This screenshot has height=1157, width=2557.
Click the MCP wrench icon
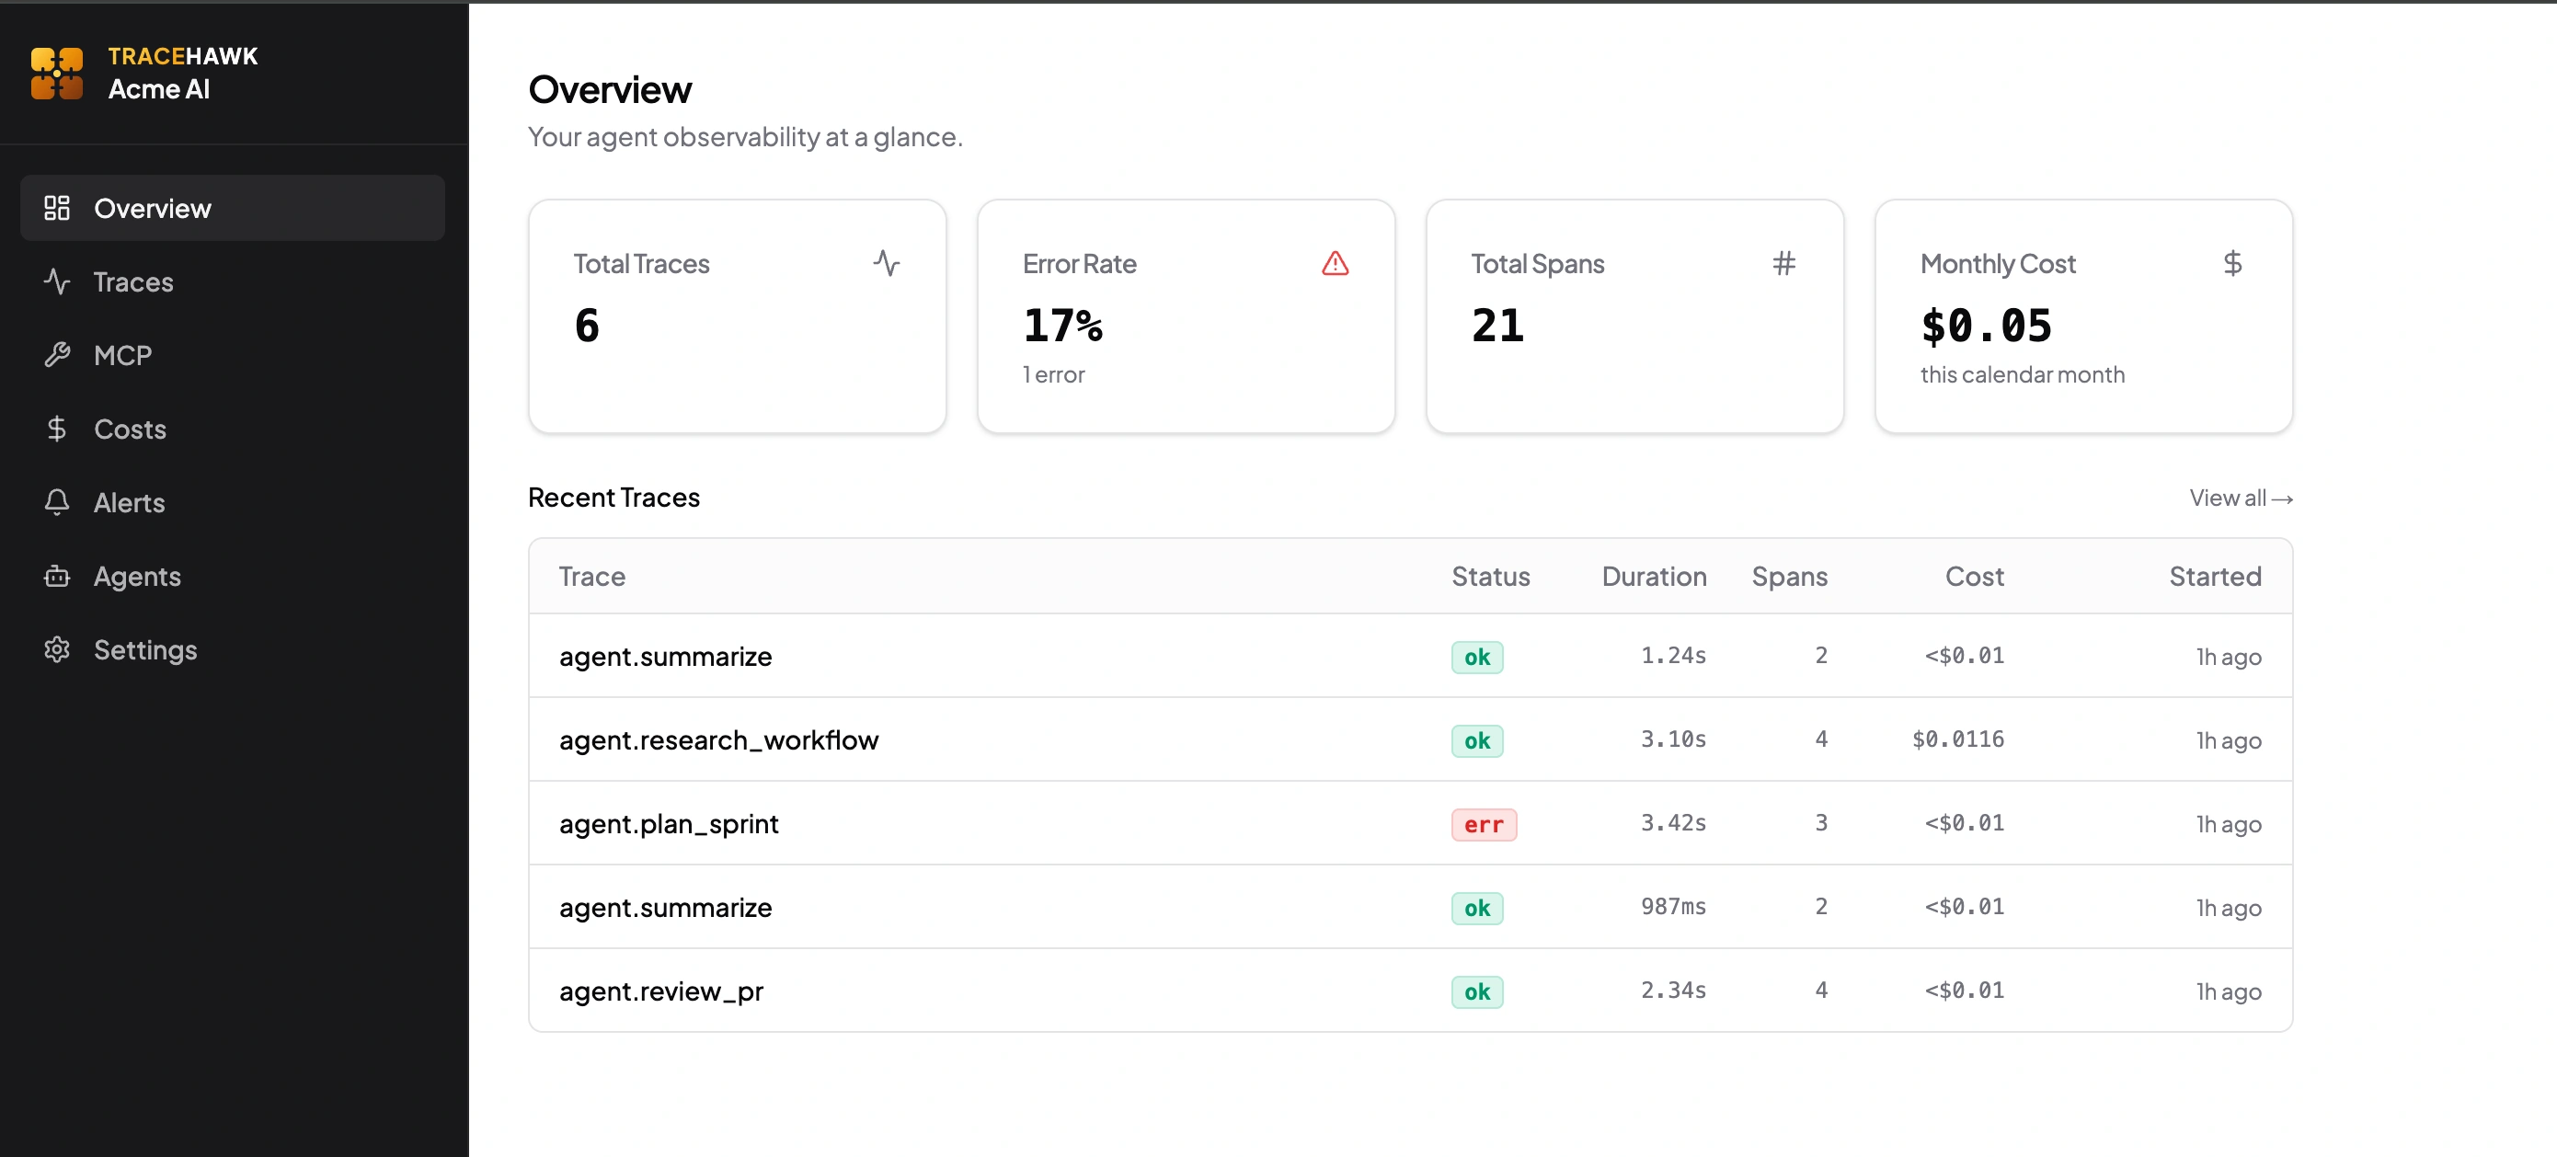(x=57, y=355)
